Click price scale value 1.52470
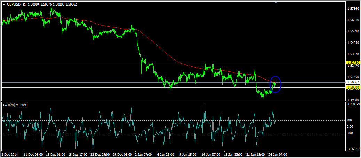The width and height of the screenshot is (361, 158). 353,66
